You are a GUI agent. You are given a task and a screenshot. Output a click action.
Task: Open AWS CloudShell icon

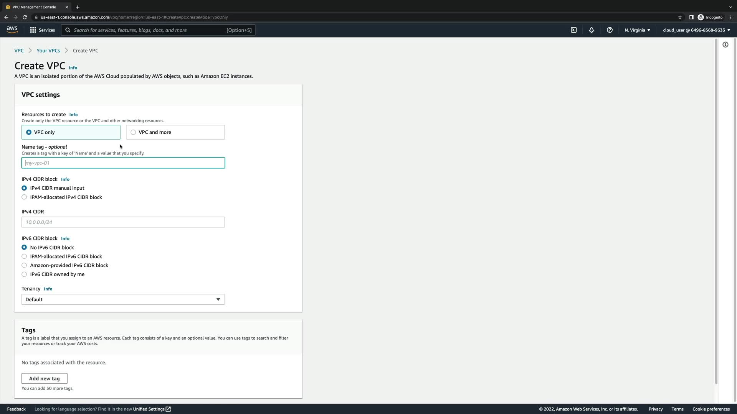pos(573,30)
